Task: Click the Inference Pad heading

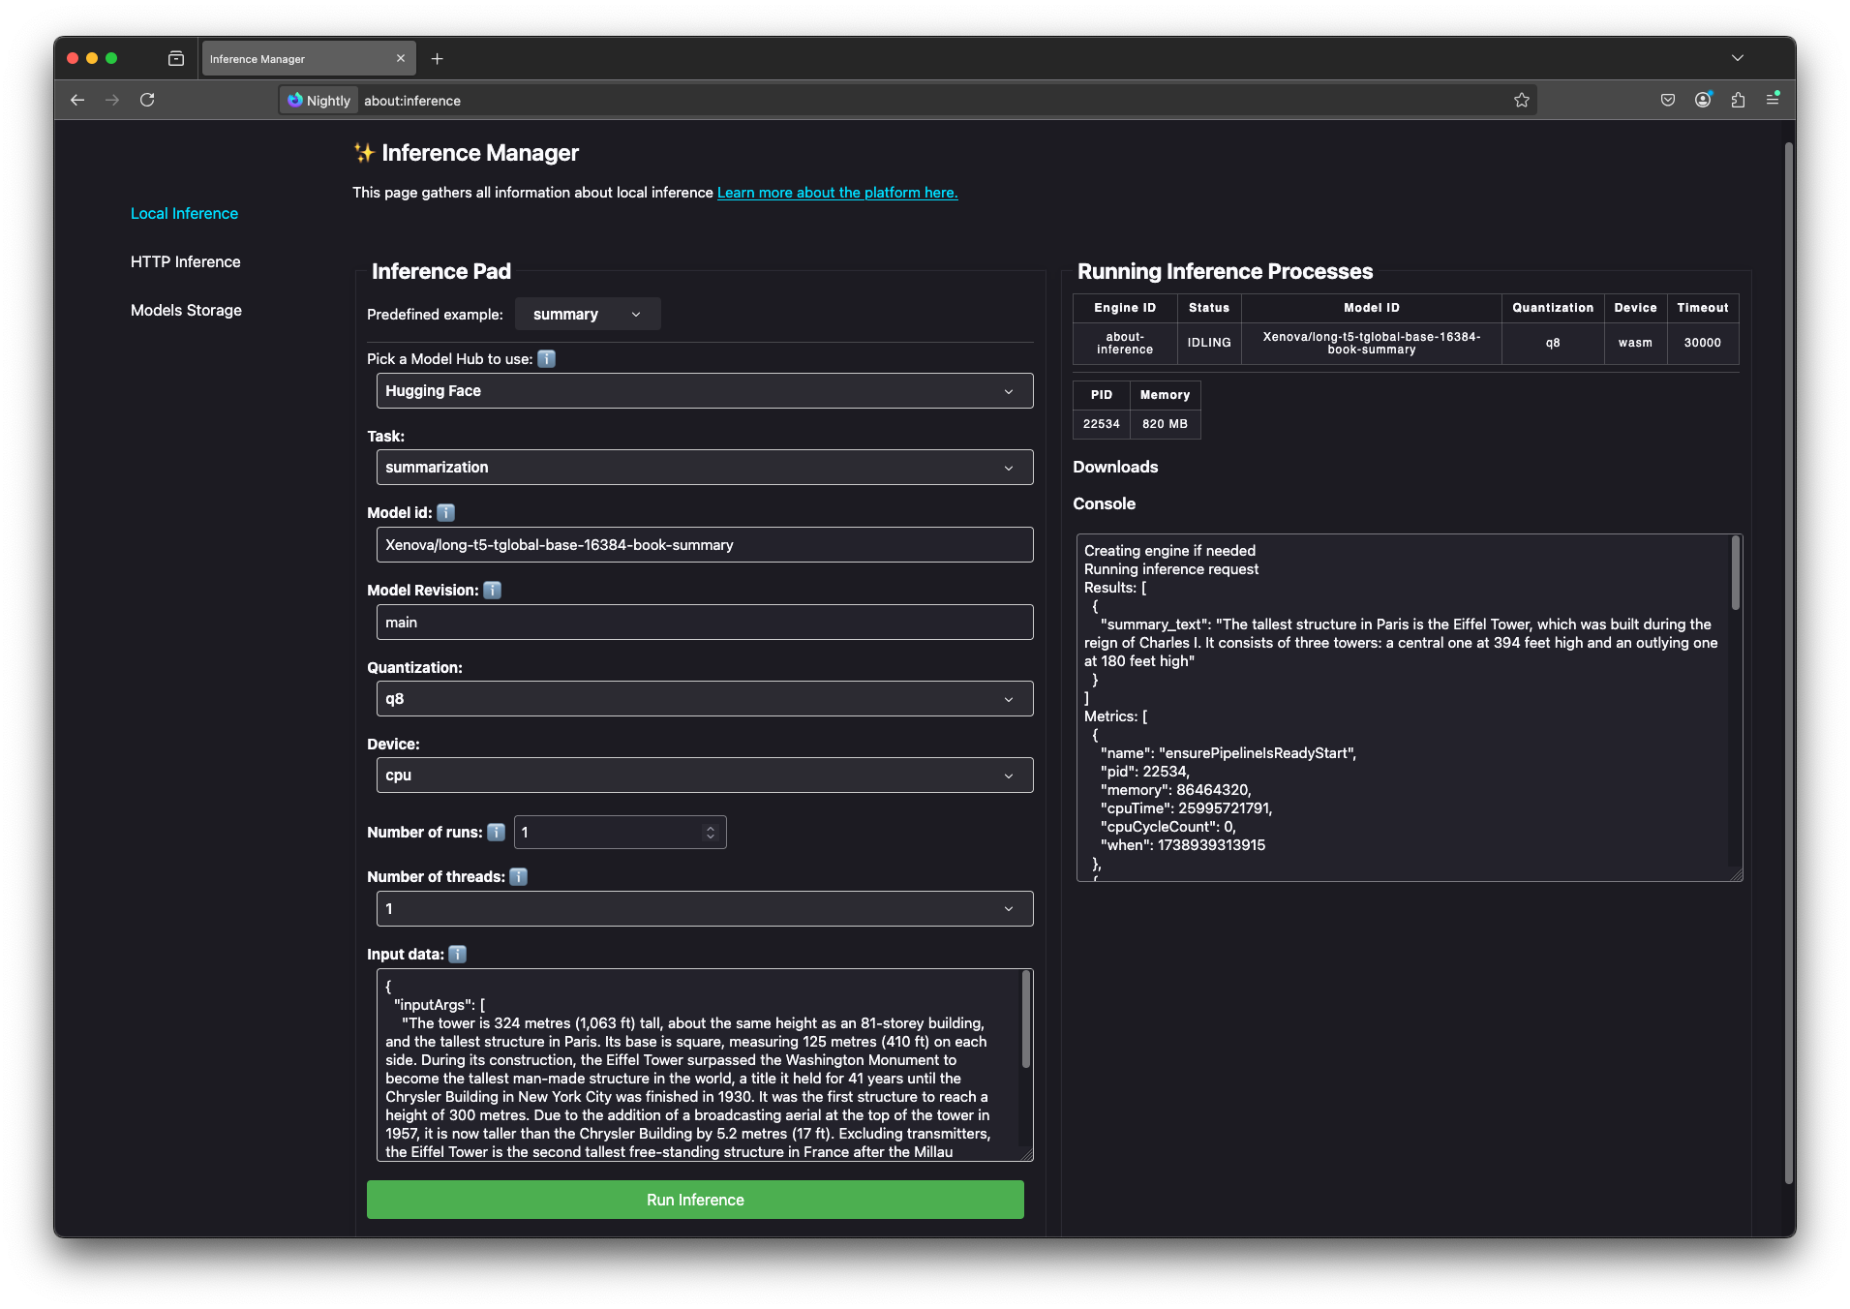Action: click(440, 271)
